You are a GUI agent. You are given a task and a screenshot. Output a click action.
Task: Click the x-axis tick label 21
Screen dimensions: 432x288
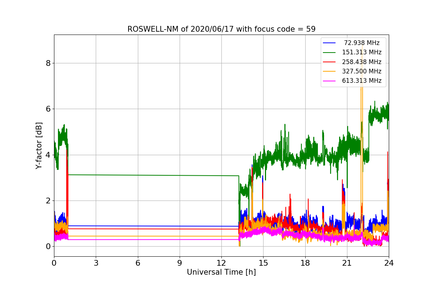[x=347, y=263]
